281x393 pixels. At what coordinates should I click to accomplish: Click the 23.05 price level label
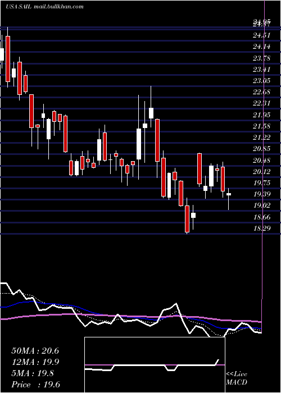(x=262, y=81)
